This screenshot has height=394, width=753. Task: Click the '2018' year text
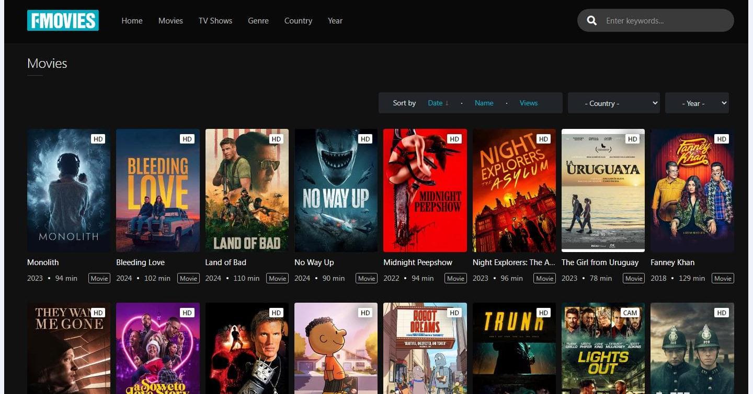[658, 278]
